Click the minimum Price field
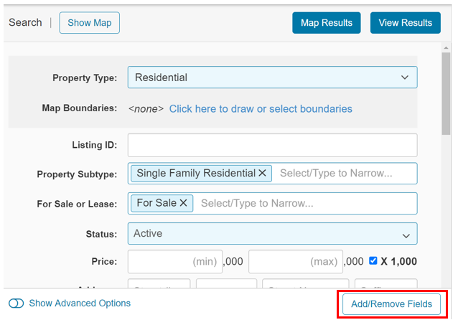The image size is (458, 325). [174, 262]
